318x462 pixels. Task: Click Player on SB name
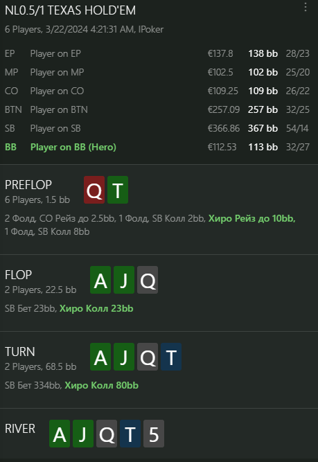pos(55,128)
